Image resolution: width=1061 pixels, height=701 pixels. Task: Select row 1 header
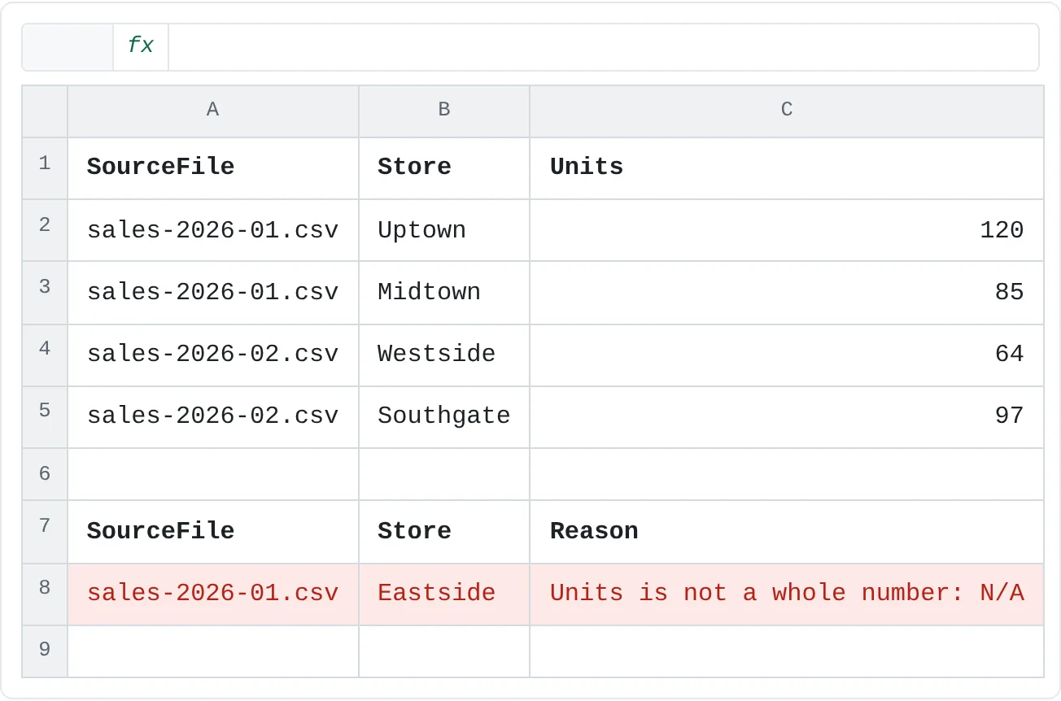[45, 168]
